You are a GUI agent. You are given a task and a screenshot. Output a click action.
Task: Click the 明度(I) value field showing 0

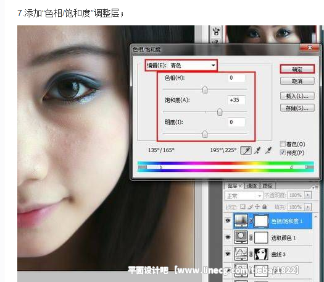pyautogui.click(x=236, y=122)
